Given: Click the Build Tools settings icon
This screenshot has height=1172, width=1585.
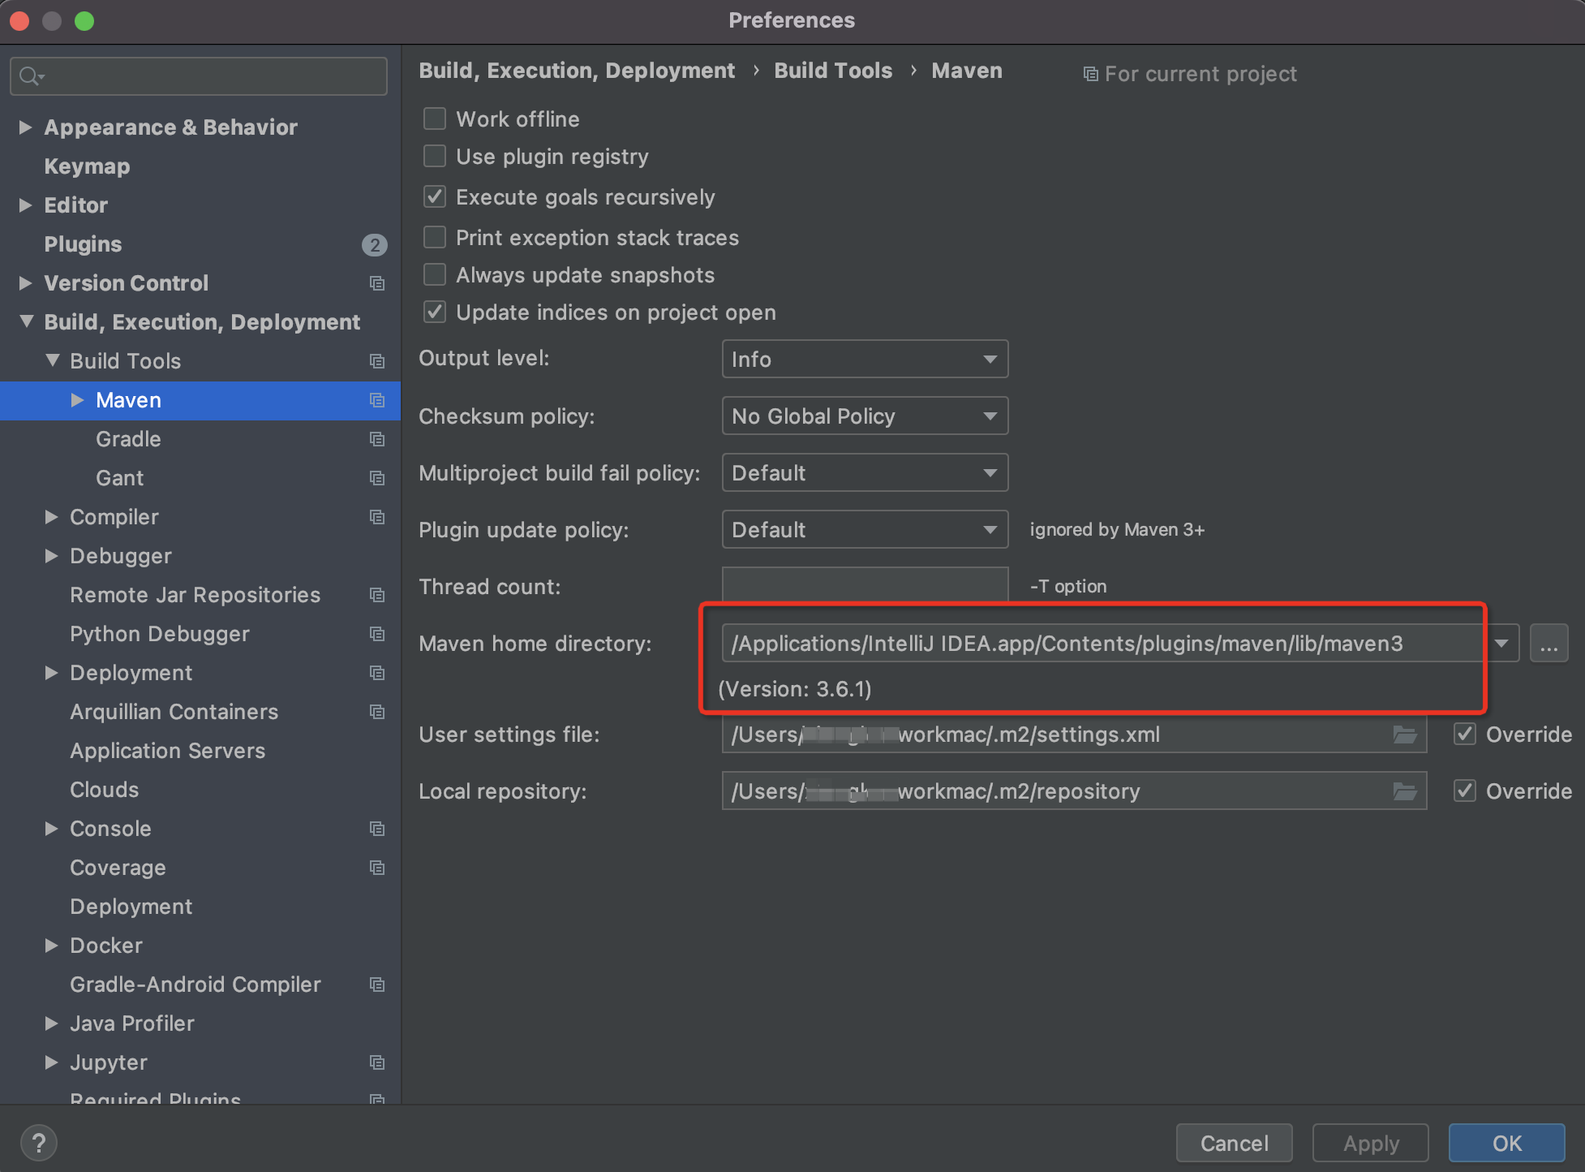Looking at the screenshot, I should pyautogui.click(x=378, y=360).
